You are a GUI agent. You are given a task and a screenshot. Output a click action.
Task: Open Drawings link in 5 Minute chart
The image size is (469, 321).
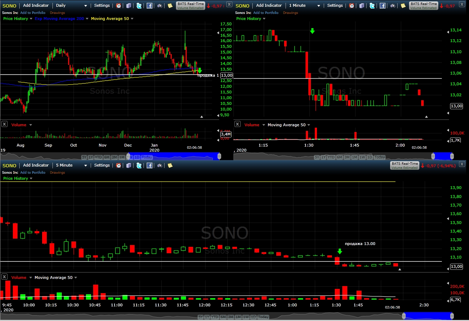[57, 173]
